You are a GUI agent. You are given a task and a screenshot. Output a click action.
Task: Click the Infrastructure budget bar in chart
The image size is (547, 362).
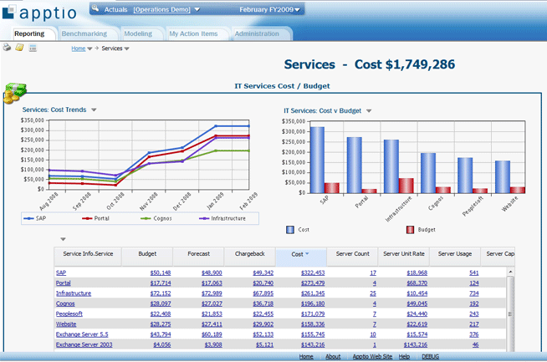[x=406, y=186]
